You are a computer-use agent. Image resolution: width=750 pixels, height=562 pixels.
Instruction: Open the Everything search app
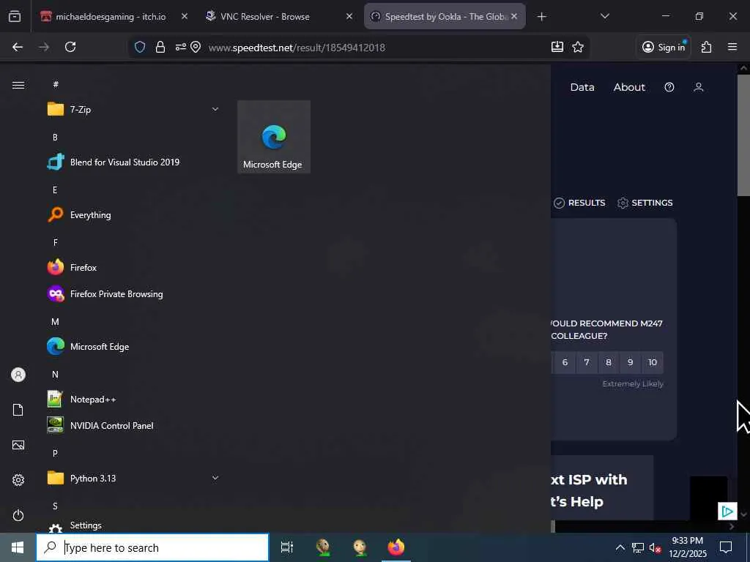(x=133, y=215)
